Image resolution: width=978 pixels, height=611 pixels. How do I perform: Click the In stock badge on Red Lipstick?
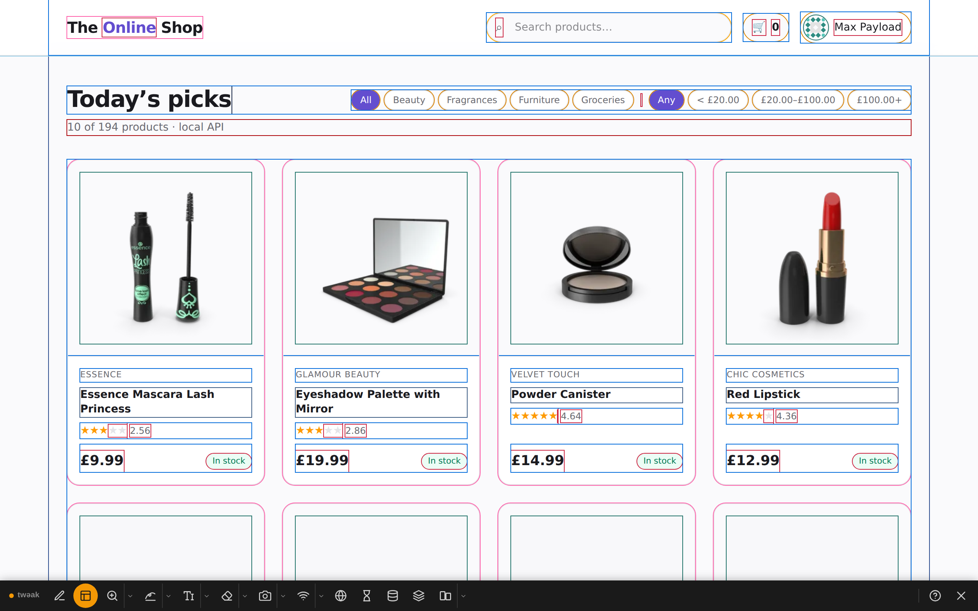pos(875,461)
